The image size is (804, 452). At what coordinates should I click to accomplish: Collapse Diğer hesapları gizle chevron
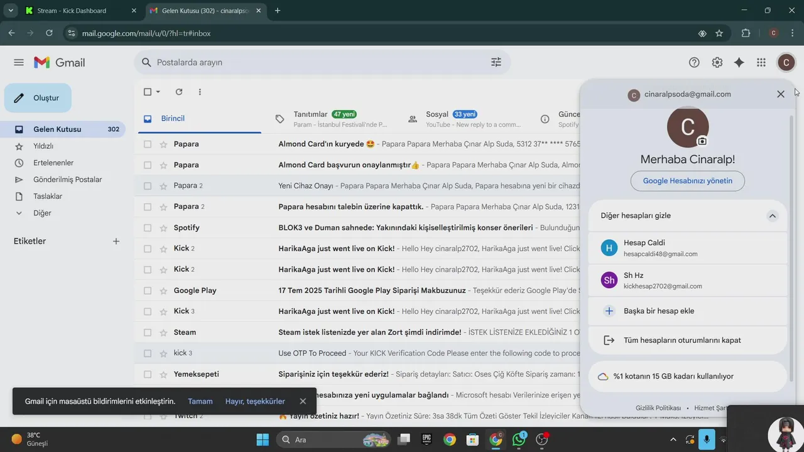tap(773, 215)
